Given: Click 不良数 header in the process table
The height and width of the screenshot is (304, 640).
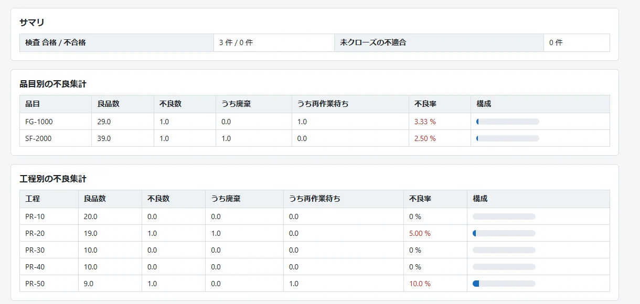Looking at the screenshot, I should coord(158,199).
